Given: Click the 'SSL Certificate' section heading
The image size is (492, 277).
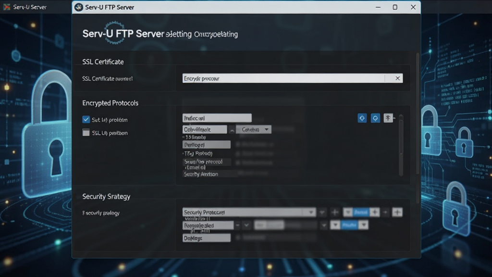Looking at the screenshot, I should coord(103,62).
